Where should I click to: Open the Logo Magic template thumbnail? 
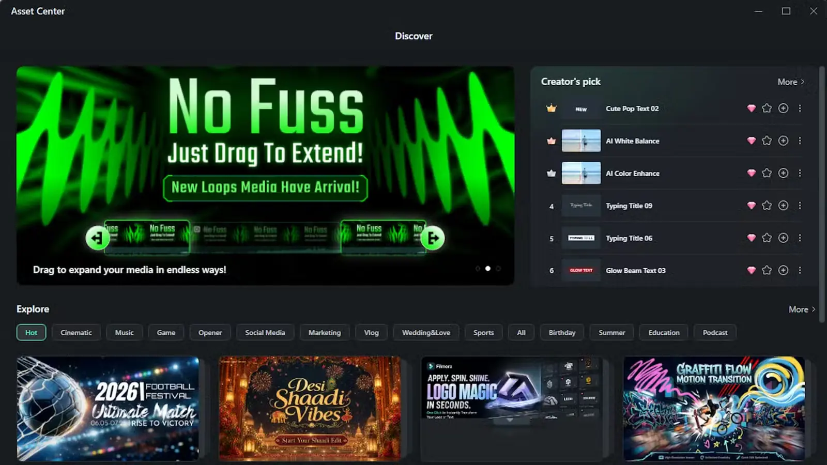pyautogui.click(x=512, y=408)
